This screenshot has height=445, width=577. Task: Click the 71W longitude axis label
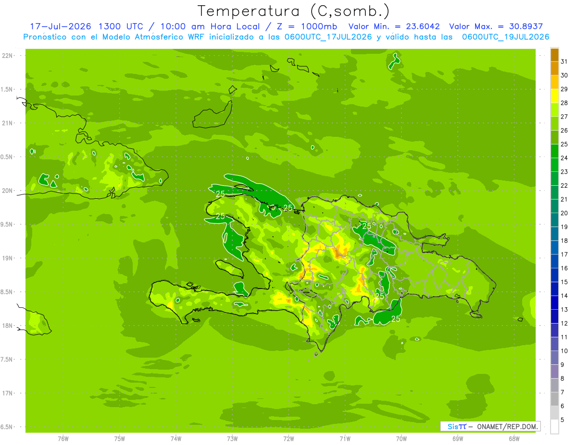(345, 439)
